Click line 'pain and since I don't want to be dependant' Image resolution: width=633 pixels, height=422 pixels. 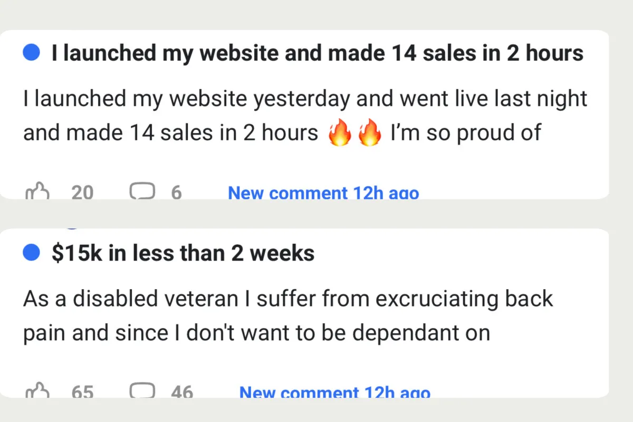point(257,333)
